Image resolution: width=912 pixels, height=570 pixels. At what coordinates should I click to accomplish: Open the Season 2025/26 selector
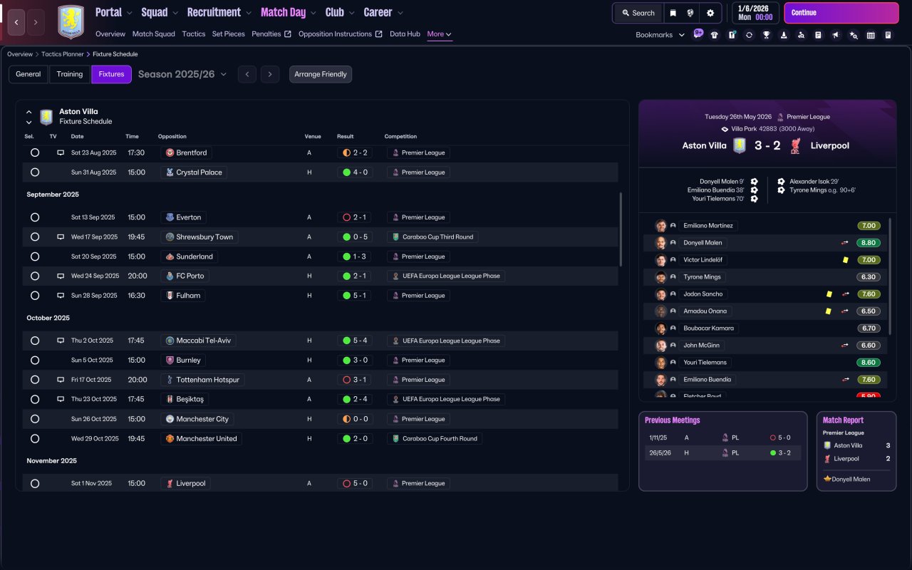point(182,74)
